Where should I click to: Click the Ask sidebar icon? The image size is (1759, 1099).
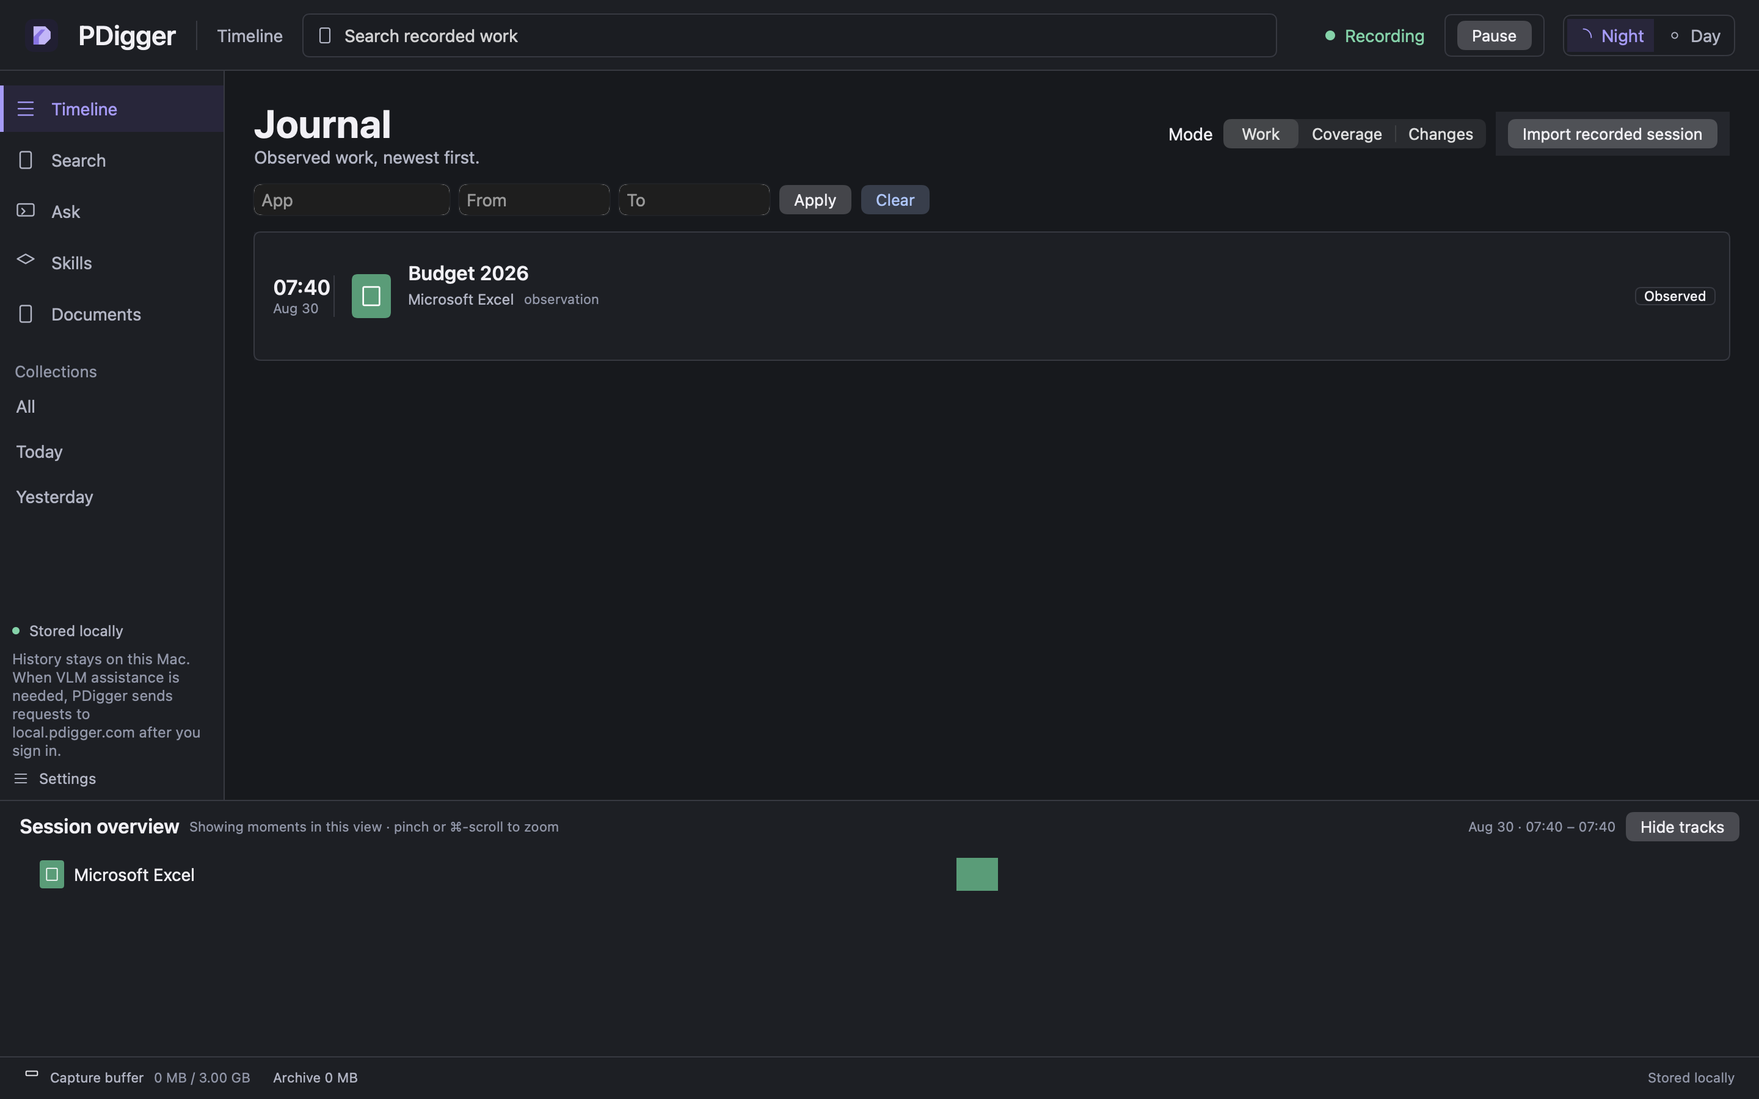26,211
